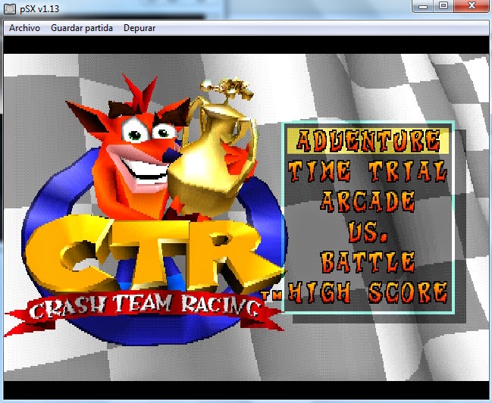Close the pSX emulator window

tap(472, 5)
